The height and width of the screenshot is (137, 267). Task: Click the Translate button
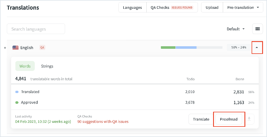(x=201, y=119)
